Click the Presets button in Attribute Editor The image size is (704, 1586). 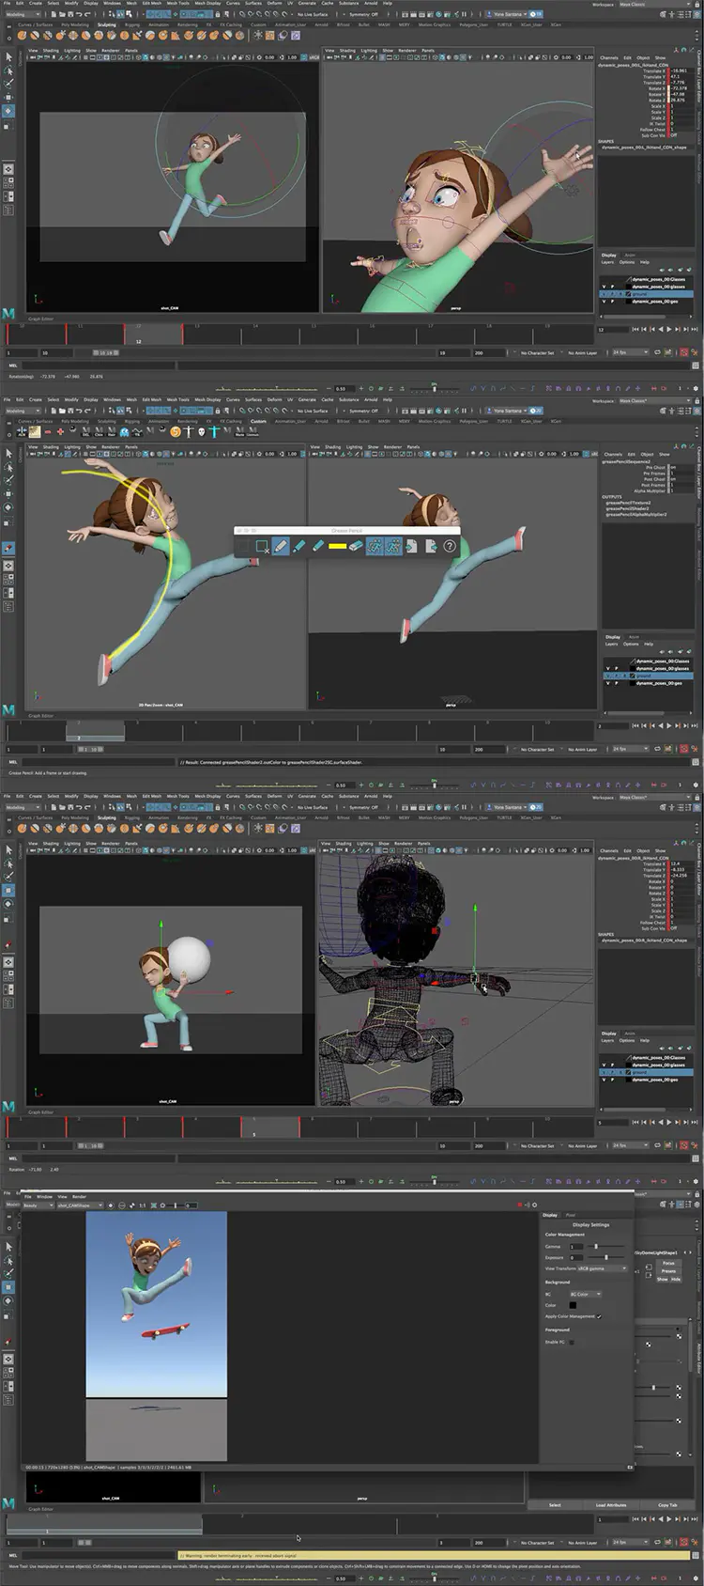pos(668,1271)
